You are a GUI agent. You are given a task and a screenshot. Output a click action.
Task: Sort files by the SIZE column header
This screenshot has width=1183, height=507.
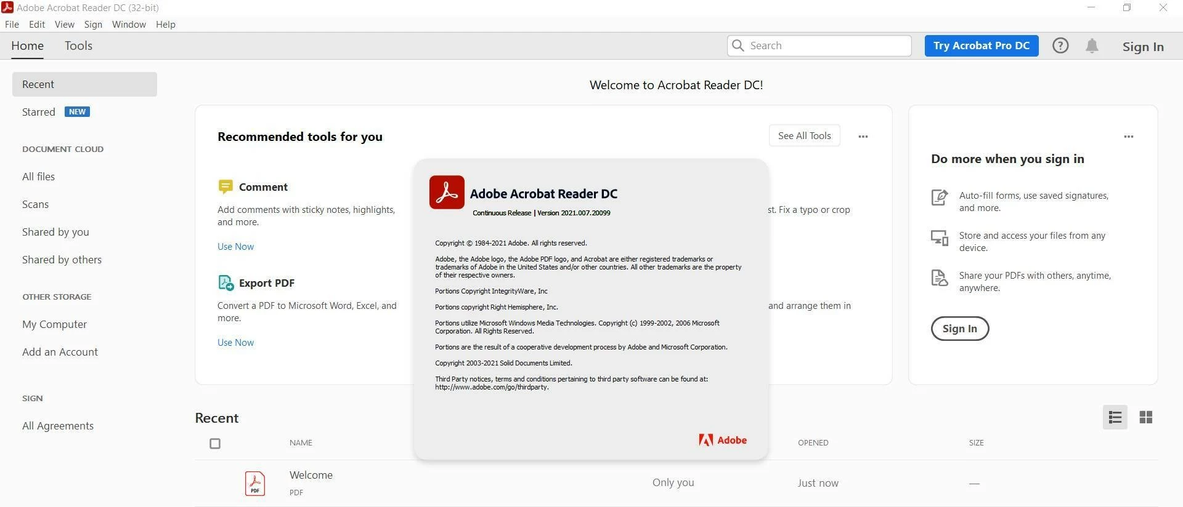[x=976, y=443]
